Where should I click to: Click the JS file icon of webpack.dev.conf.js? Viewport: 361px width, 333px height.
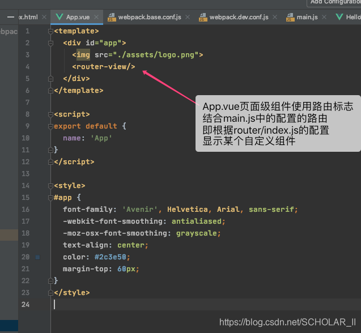tap(203, 17)
